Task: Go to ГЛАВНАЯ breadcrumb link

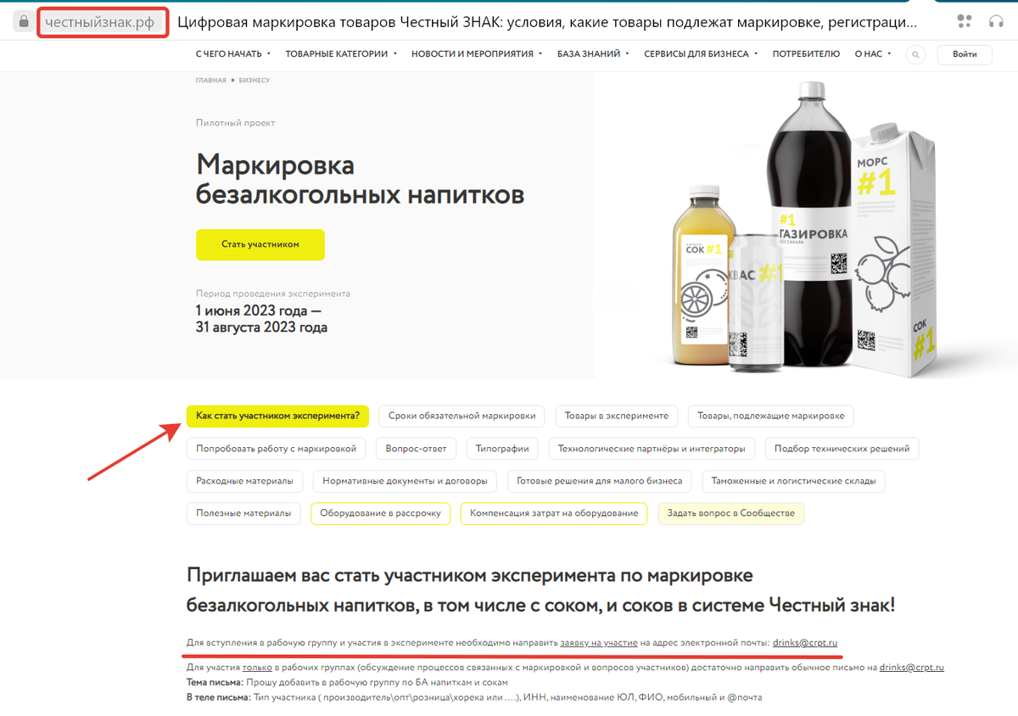Action: pyautogui.click(x=211, y=80)
